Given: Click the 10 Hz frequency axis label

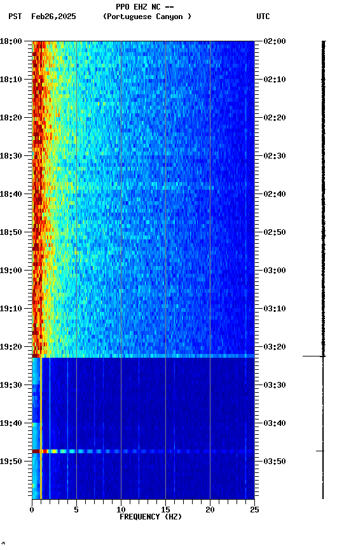Looking at the screenshot, I should [x=121, y=511].
